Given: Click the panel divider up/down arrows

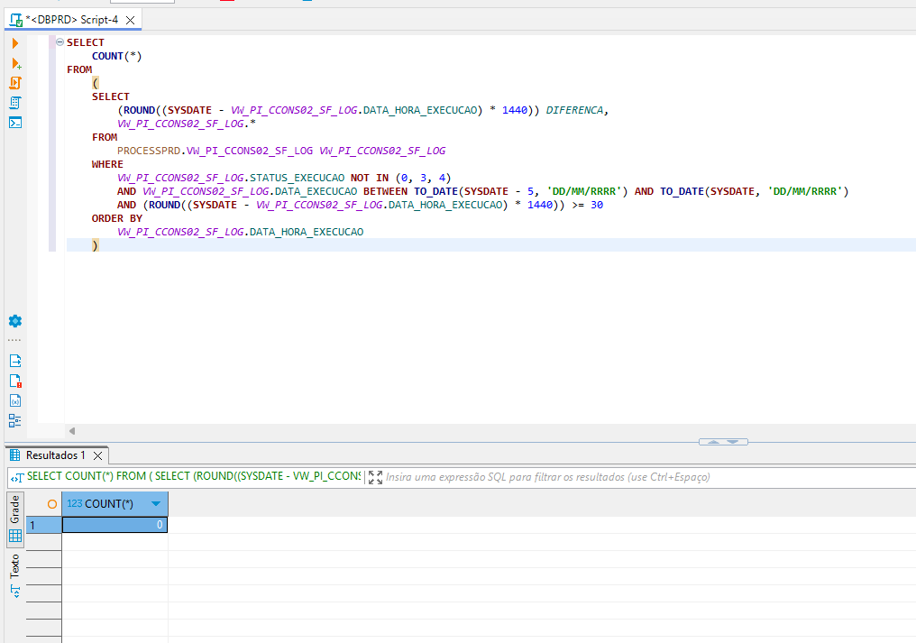Looking at the screenshot, I should 723,442.
